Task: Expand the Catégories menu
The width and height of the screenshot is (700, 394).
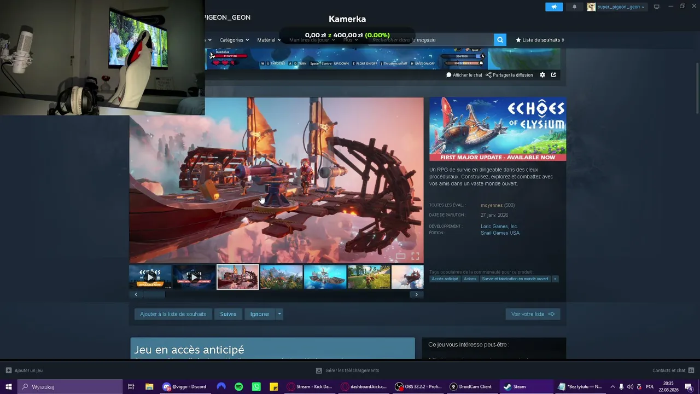Action: 234,40
